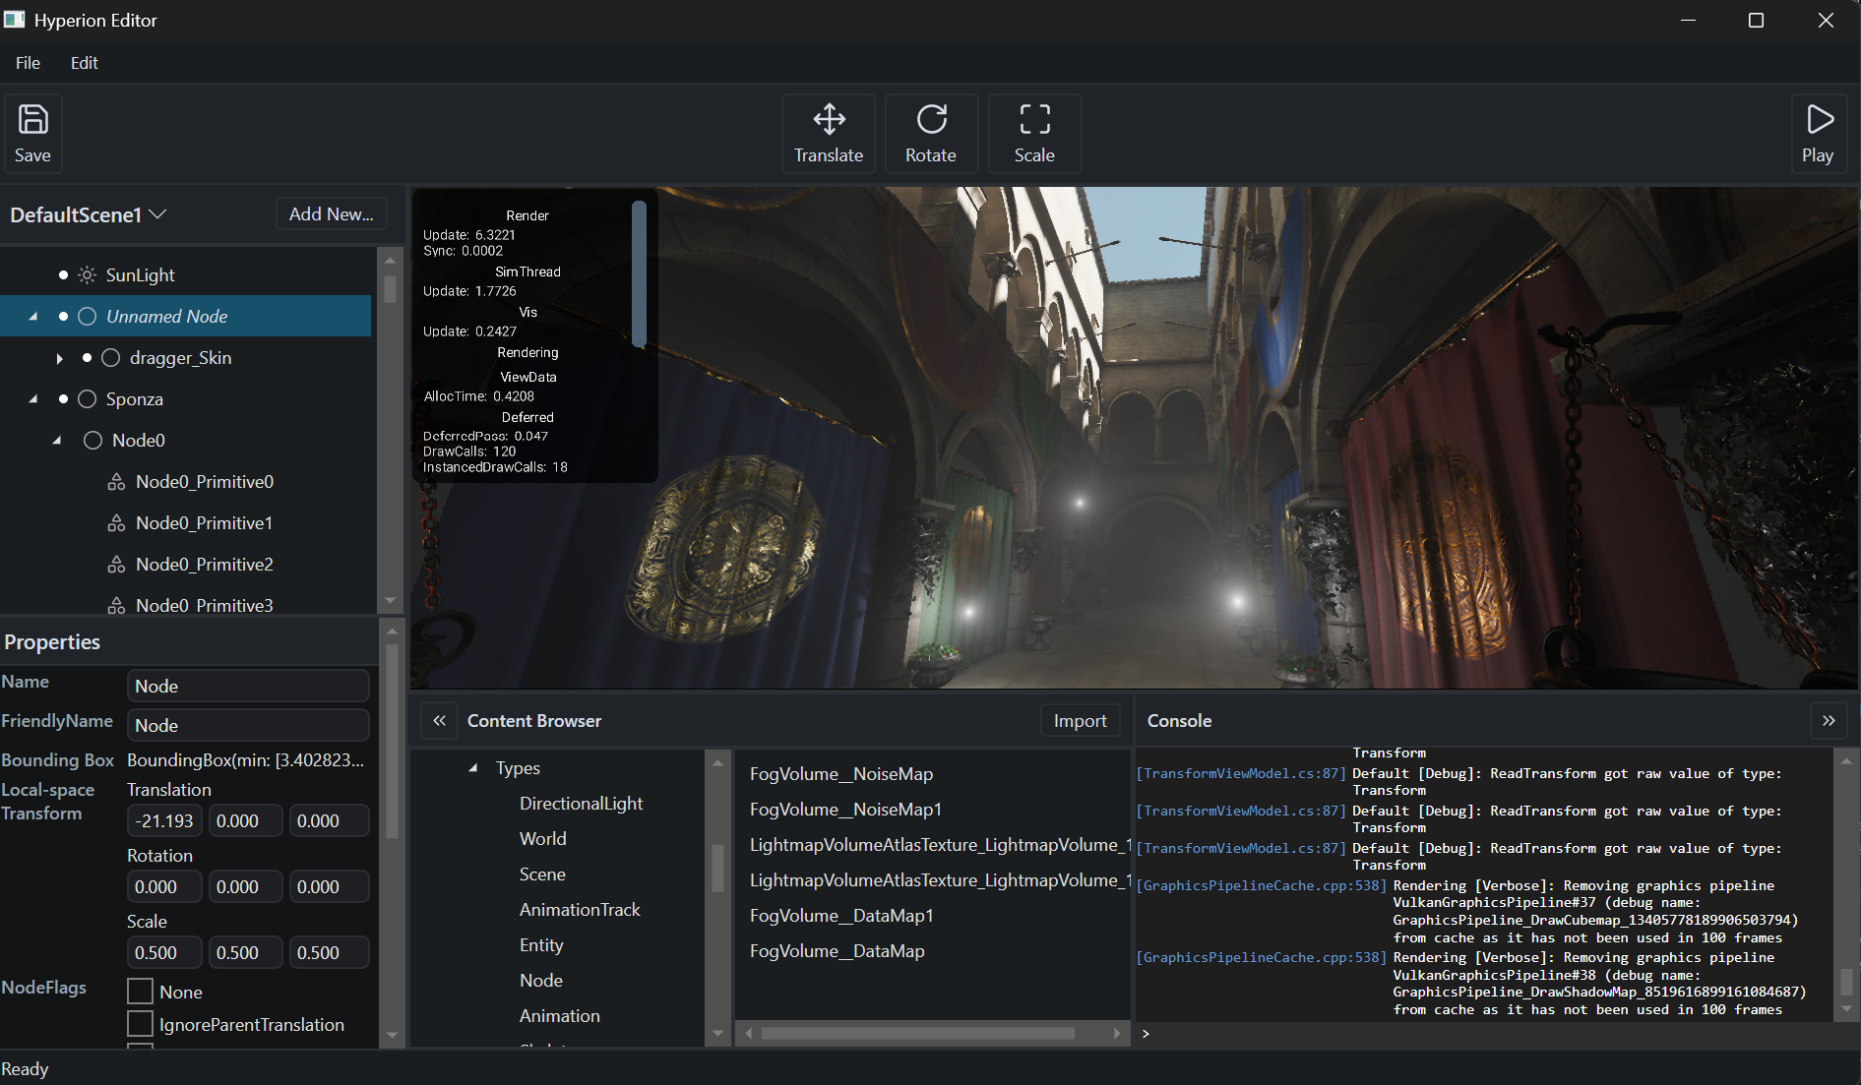Select FogVolume__NoiseMap asset
Viewport: 1861px width, 1085px height.
point(841,774)
